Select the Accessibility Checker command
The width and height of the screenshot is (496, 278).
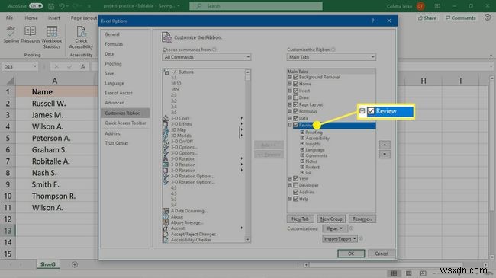coord(191,240)
